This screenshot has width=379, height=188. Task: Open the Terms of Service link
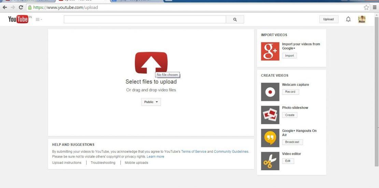pos(194,151)
